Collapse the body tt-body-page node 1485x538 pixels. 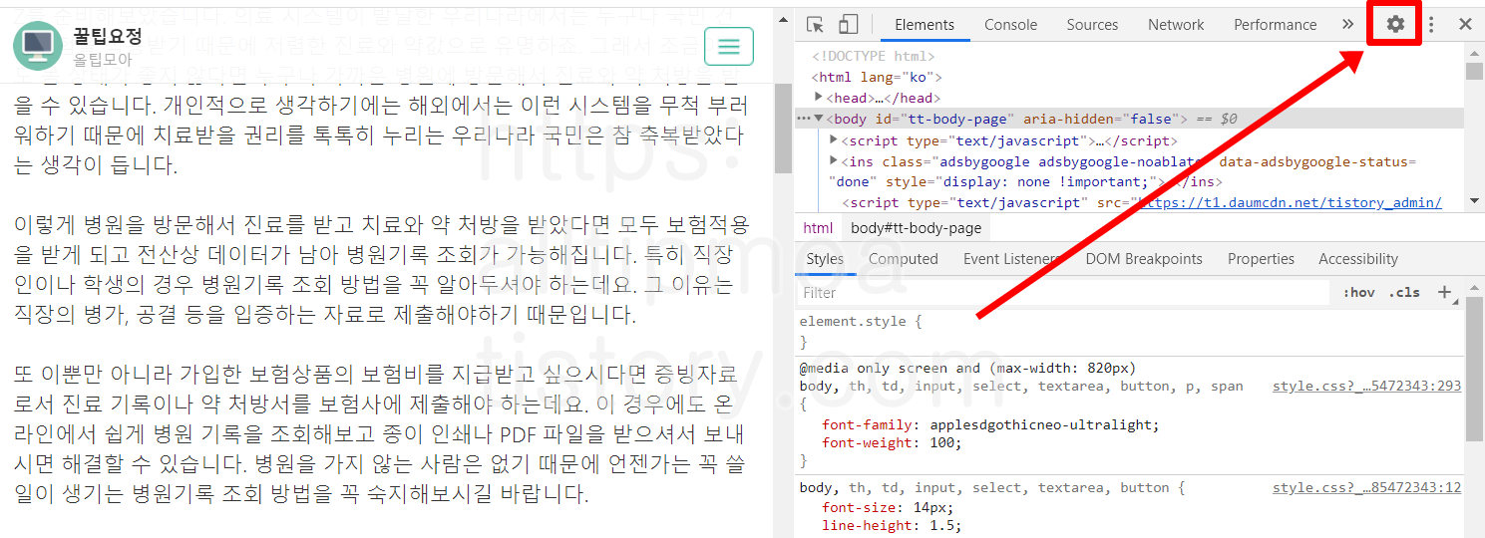pyautogui.click(x=819, y=119)
